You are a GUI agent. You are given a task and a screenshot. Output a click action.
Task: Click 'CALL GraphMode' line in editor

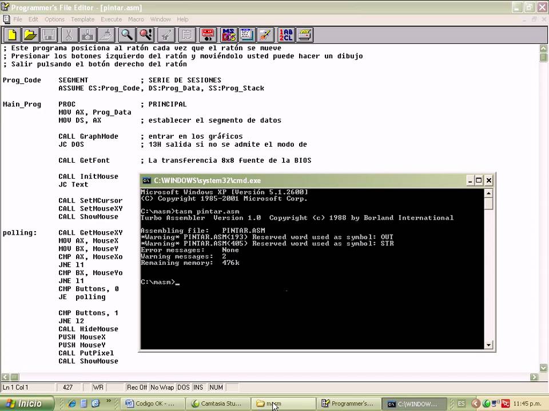(88, 136)
